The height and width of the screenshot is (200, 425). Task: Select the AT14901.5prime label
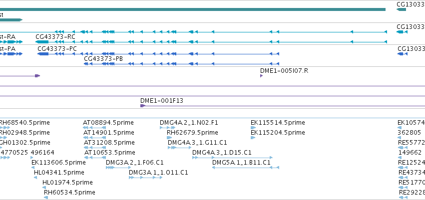click(109, 132)
